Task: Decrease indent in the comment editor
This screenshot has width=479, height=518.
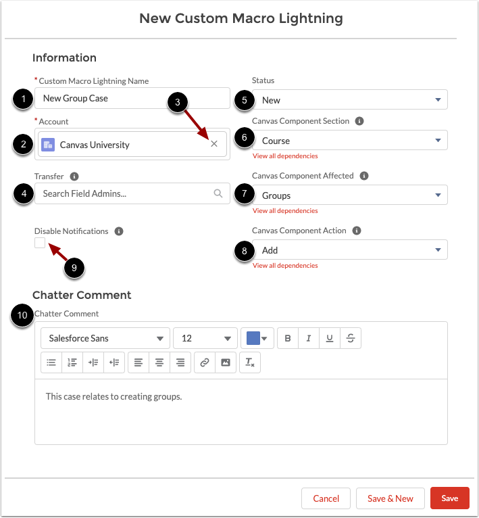Action: click(114, 362)
